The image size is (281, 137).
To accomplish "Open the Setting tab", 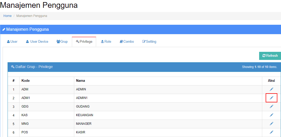I will (x=149, y=42).
